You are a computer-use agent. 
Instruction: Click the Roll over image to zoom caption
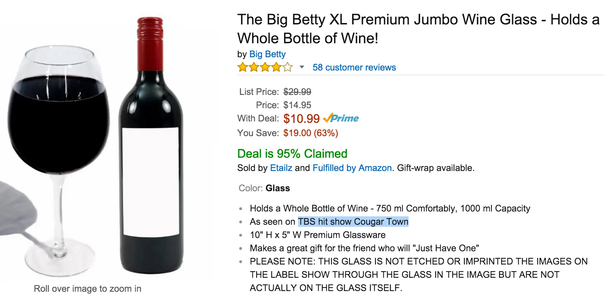(87, 289)
